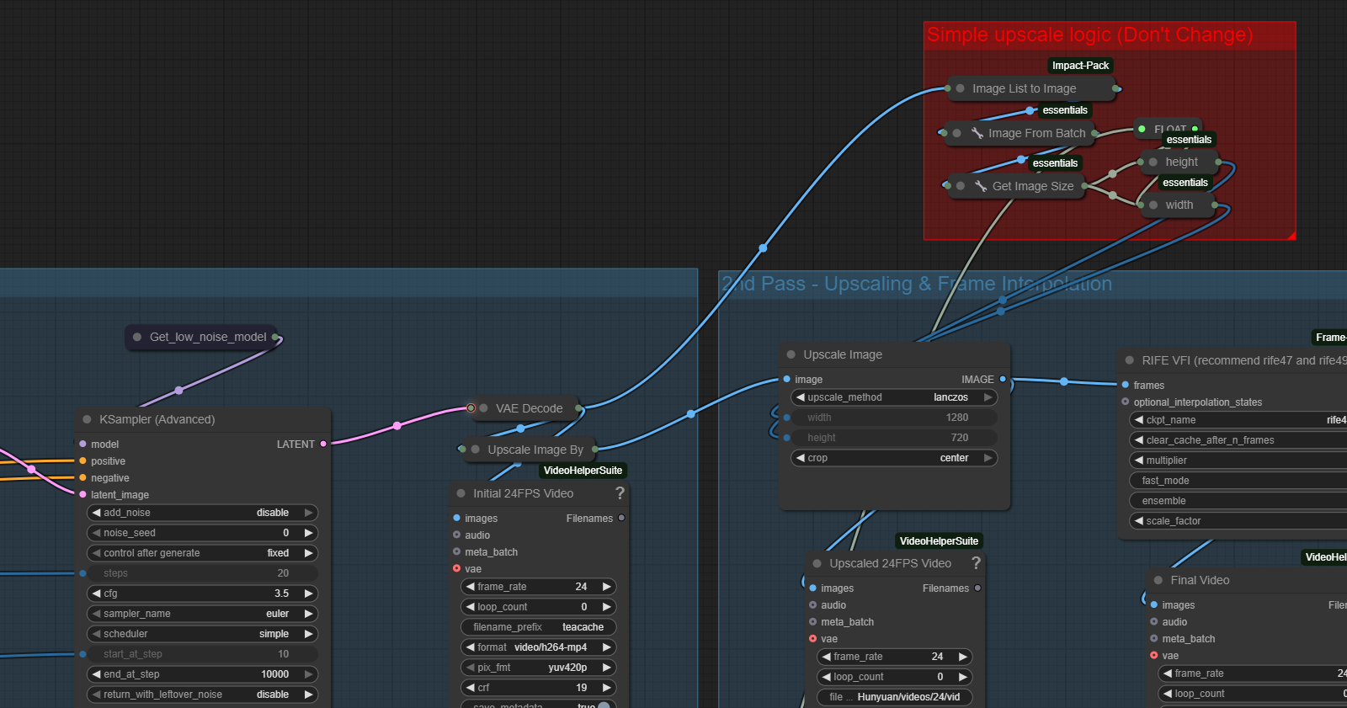Screen dimensions: 1347x708
Task: Open the format video/h264-mp4 dropdown
Action: coord(539,647)
